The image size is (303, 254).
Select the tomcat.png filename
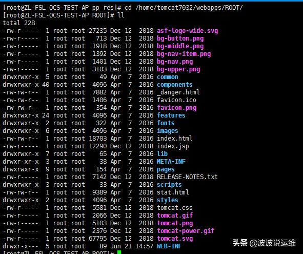point(175,223)
